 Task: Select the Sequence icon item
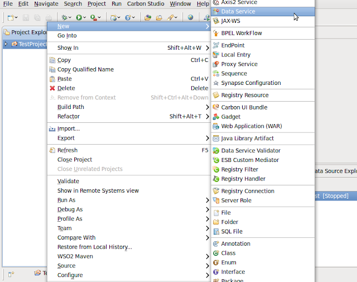(x=263, y=73)
